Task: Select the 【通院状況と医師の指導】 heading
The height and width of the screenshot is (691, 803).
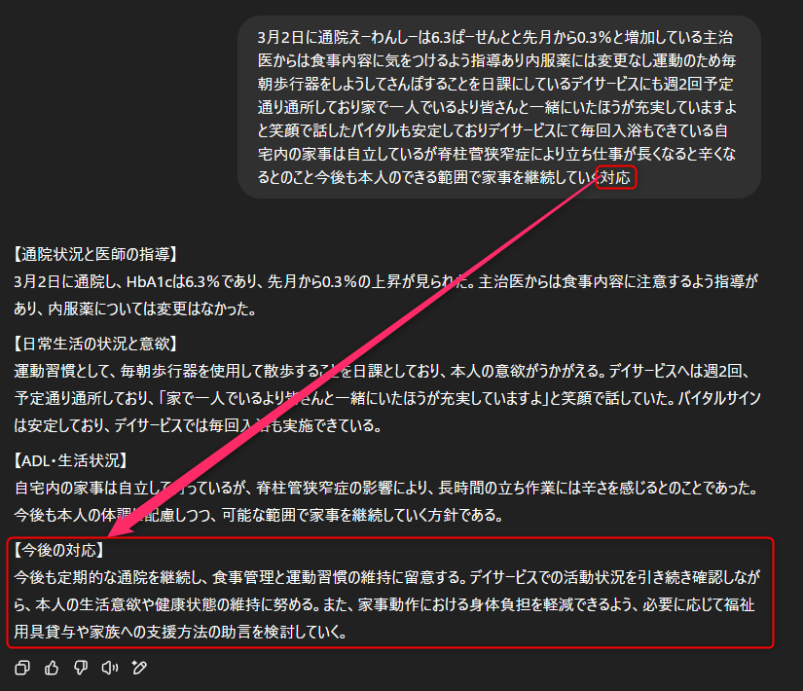Action: pyautogui.click(x=95, y=254)
